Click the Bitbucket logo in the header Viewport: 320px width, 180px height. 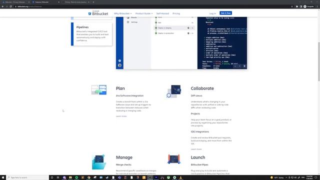point(98,13)
